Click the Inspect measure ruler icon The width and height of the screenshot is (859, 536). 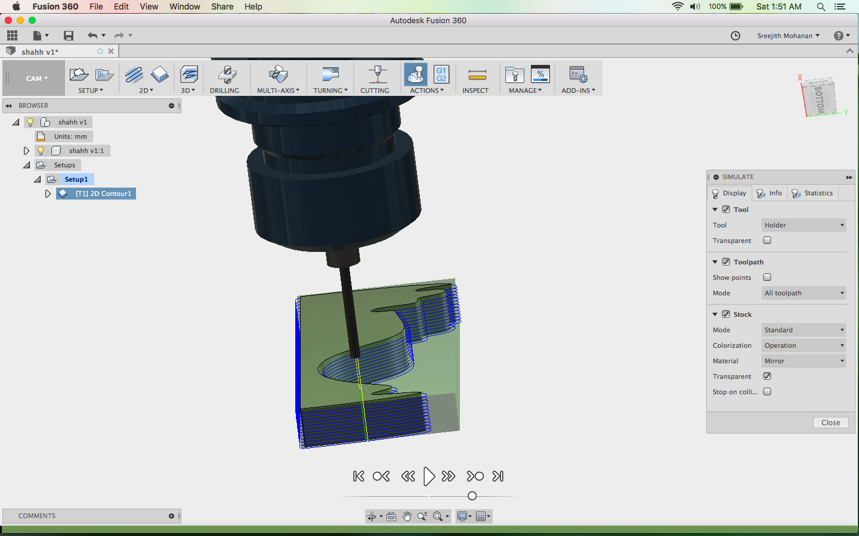click(x=477, y=75)
